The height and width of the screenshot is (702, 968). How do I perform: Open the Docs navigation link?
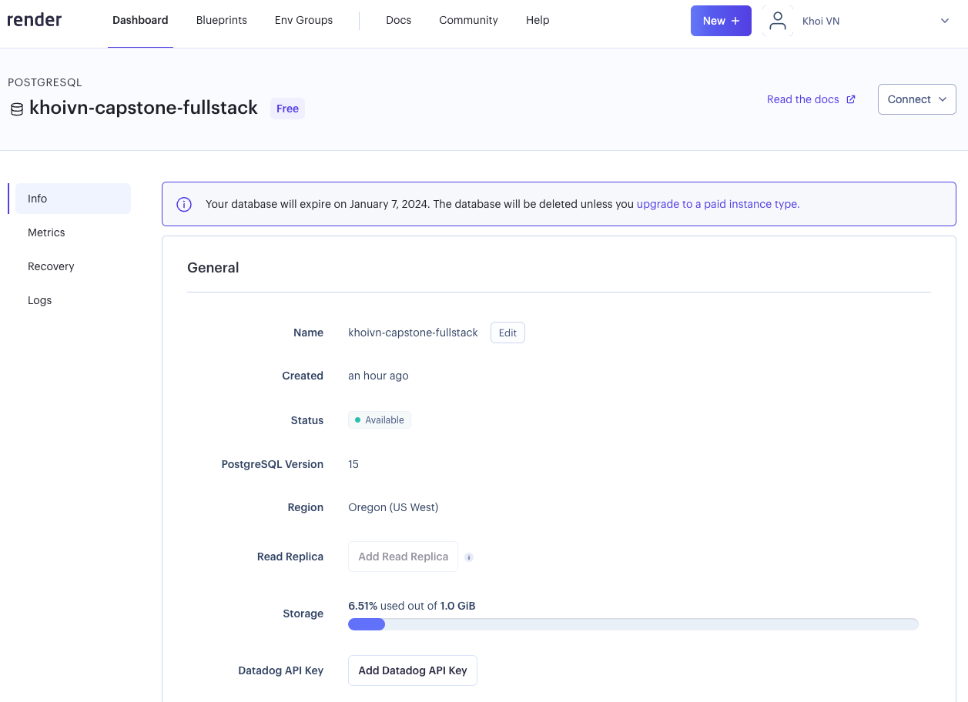399,20
